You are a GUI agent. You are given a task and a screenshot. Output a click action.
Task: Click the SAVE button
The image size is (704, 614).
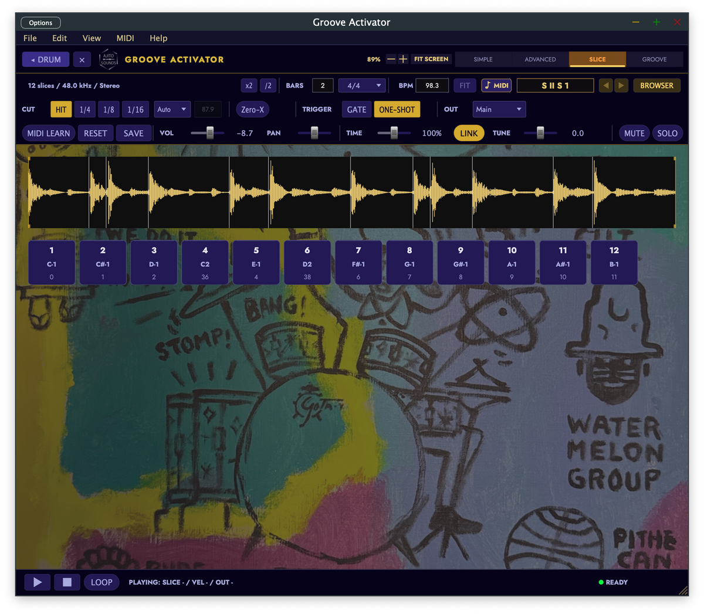point(133,133)
